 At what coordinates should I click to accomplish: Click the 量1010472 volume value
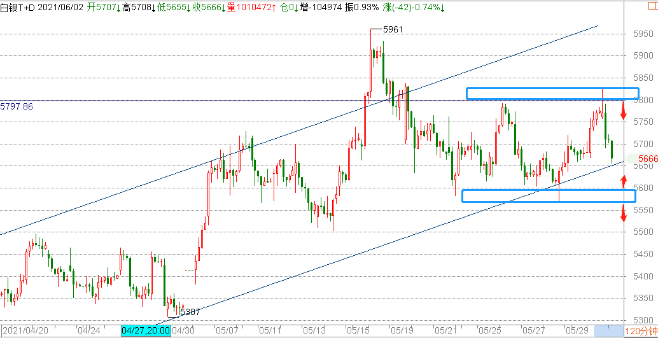[x=252, y=7]
